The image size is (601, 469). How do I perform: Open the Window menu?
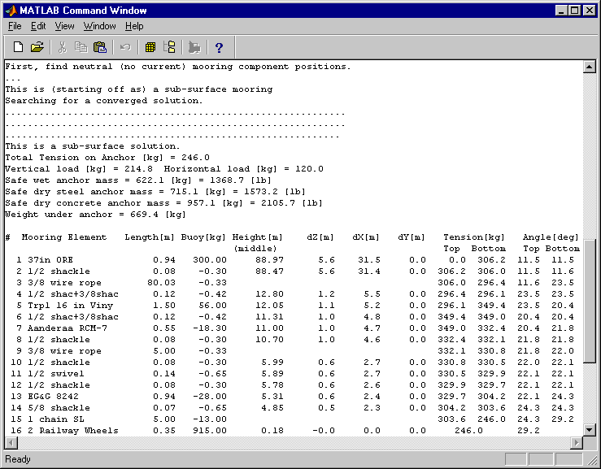tap(99, 26)
